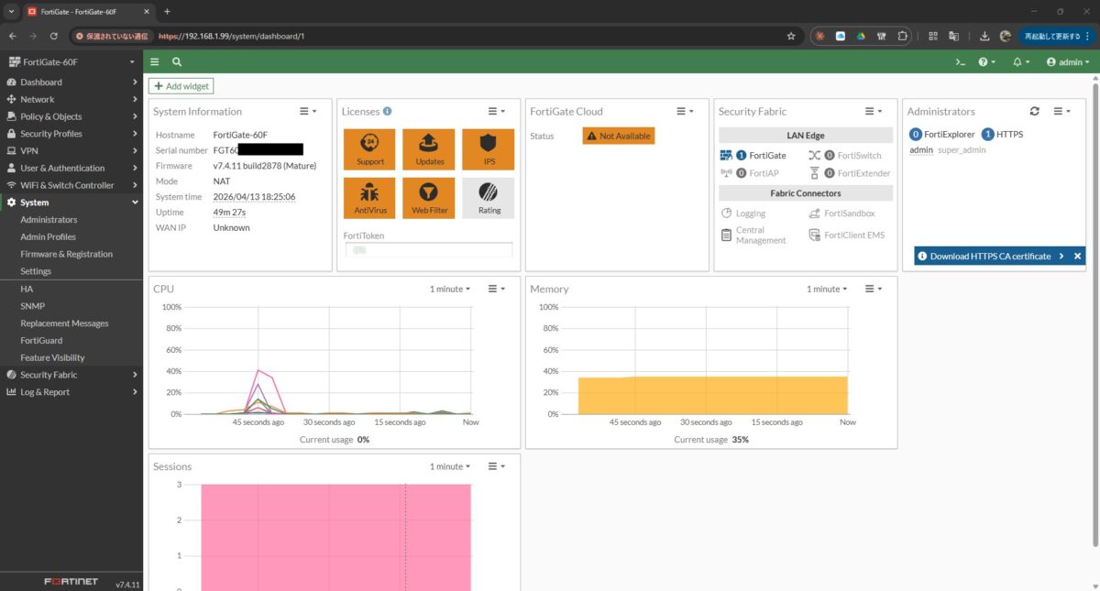Click the browser address bar
This screenshot has height=591, width=1100.
pos(458,36)
